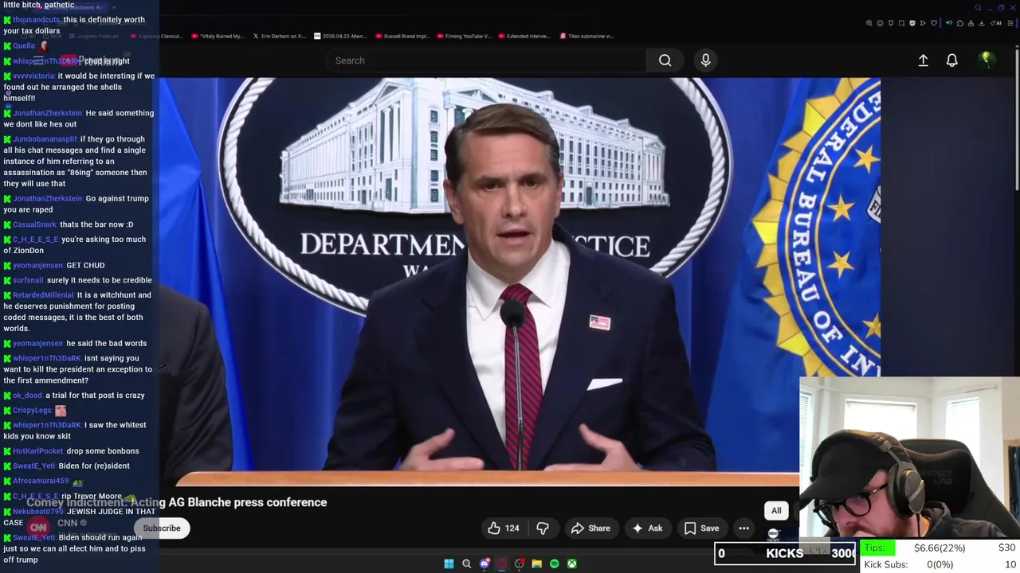The image size is (1020, 573).
Task: Click the search tabs magnifier in title bar
Action: pos(978,8)
